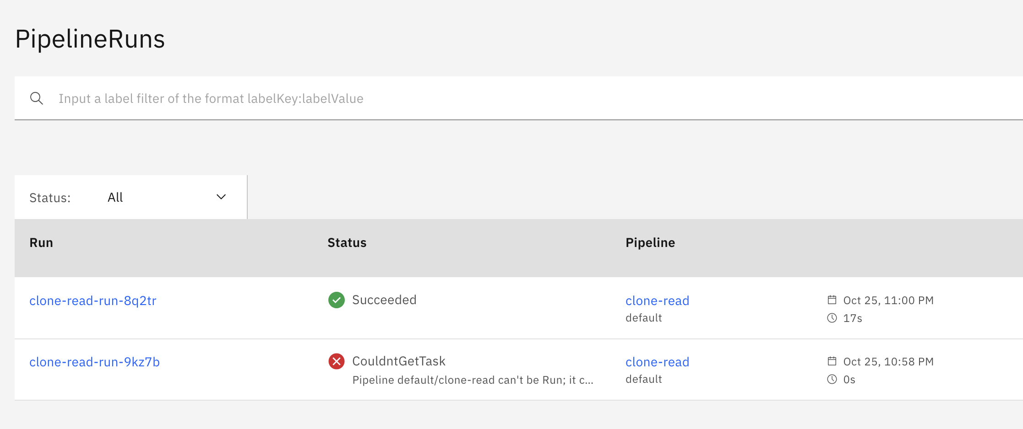This screenshot has width=1023, height=429.
Task: Open run clone-read-run-8q2tr
Action: click(x=93, y=301)
